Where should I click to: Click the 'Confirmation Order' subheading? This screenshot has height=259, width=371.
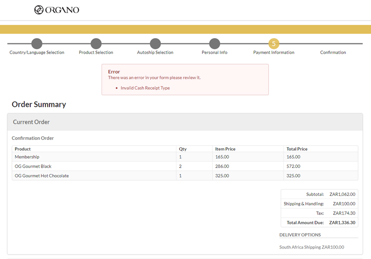point(33,138)
